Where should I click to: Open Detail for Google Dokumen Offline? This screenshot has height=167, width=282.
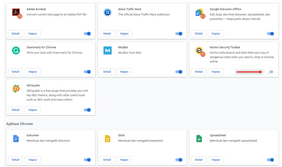click(x=198, y=33)
